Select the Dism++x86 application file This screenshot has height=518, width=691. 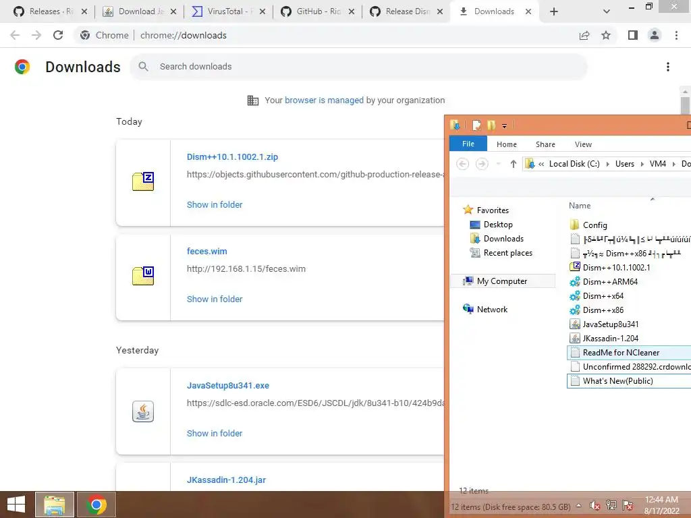[597, 310]
